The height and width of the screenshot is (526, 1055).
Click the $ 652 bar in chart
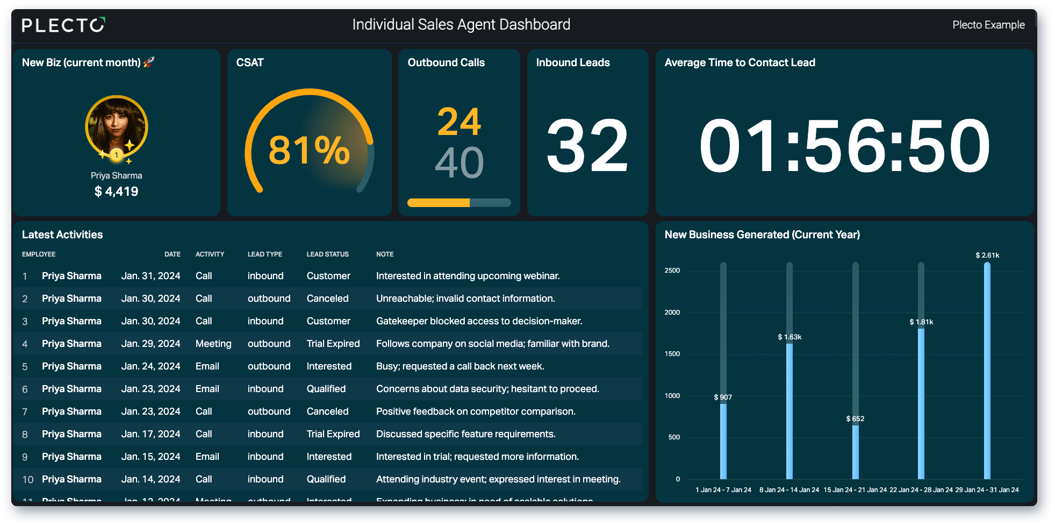point(855,452)
